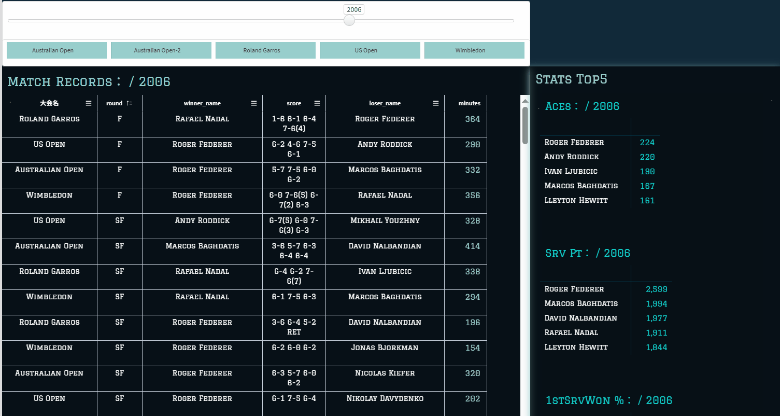
Task: Select Rafael Nadal's 1,911 serve points value
Action: [x=657, y=333]
